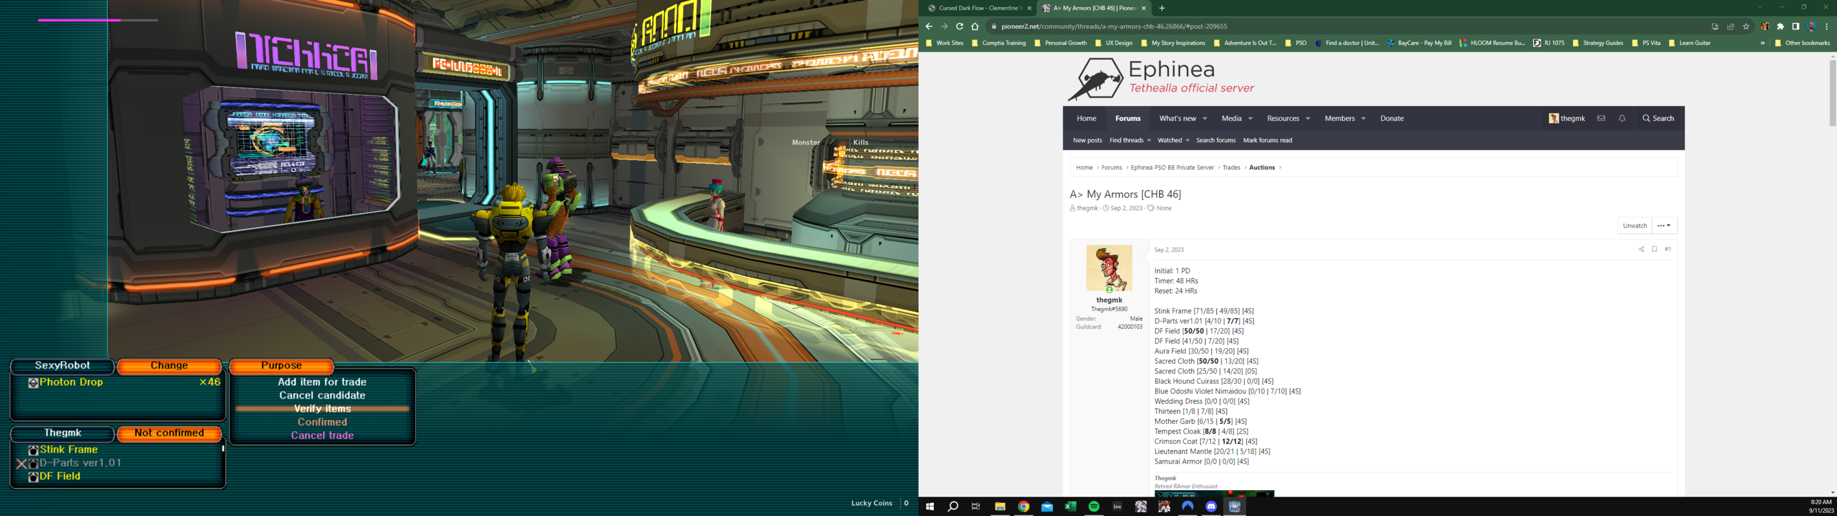
Task: Open thegmk account menu in navbar
Action: click(1566, 118)
